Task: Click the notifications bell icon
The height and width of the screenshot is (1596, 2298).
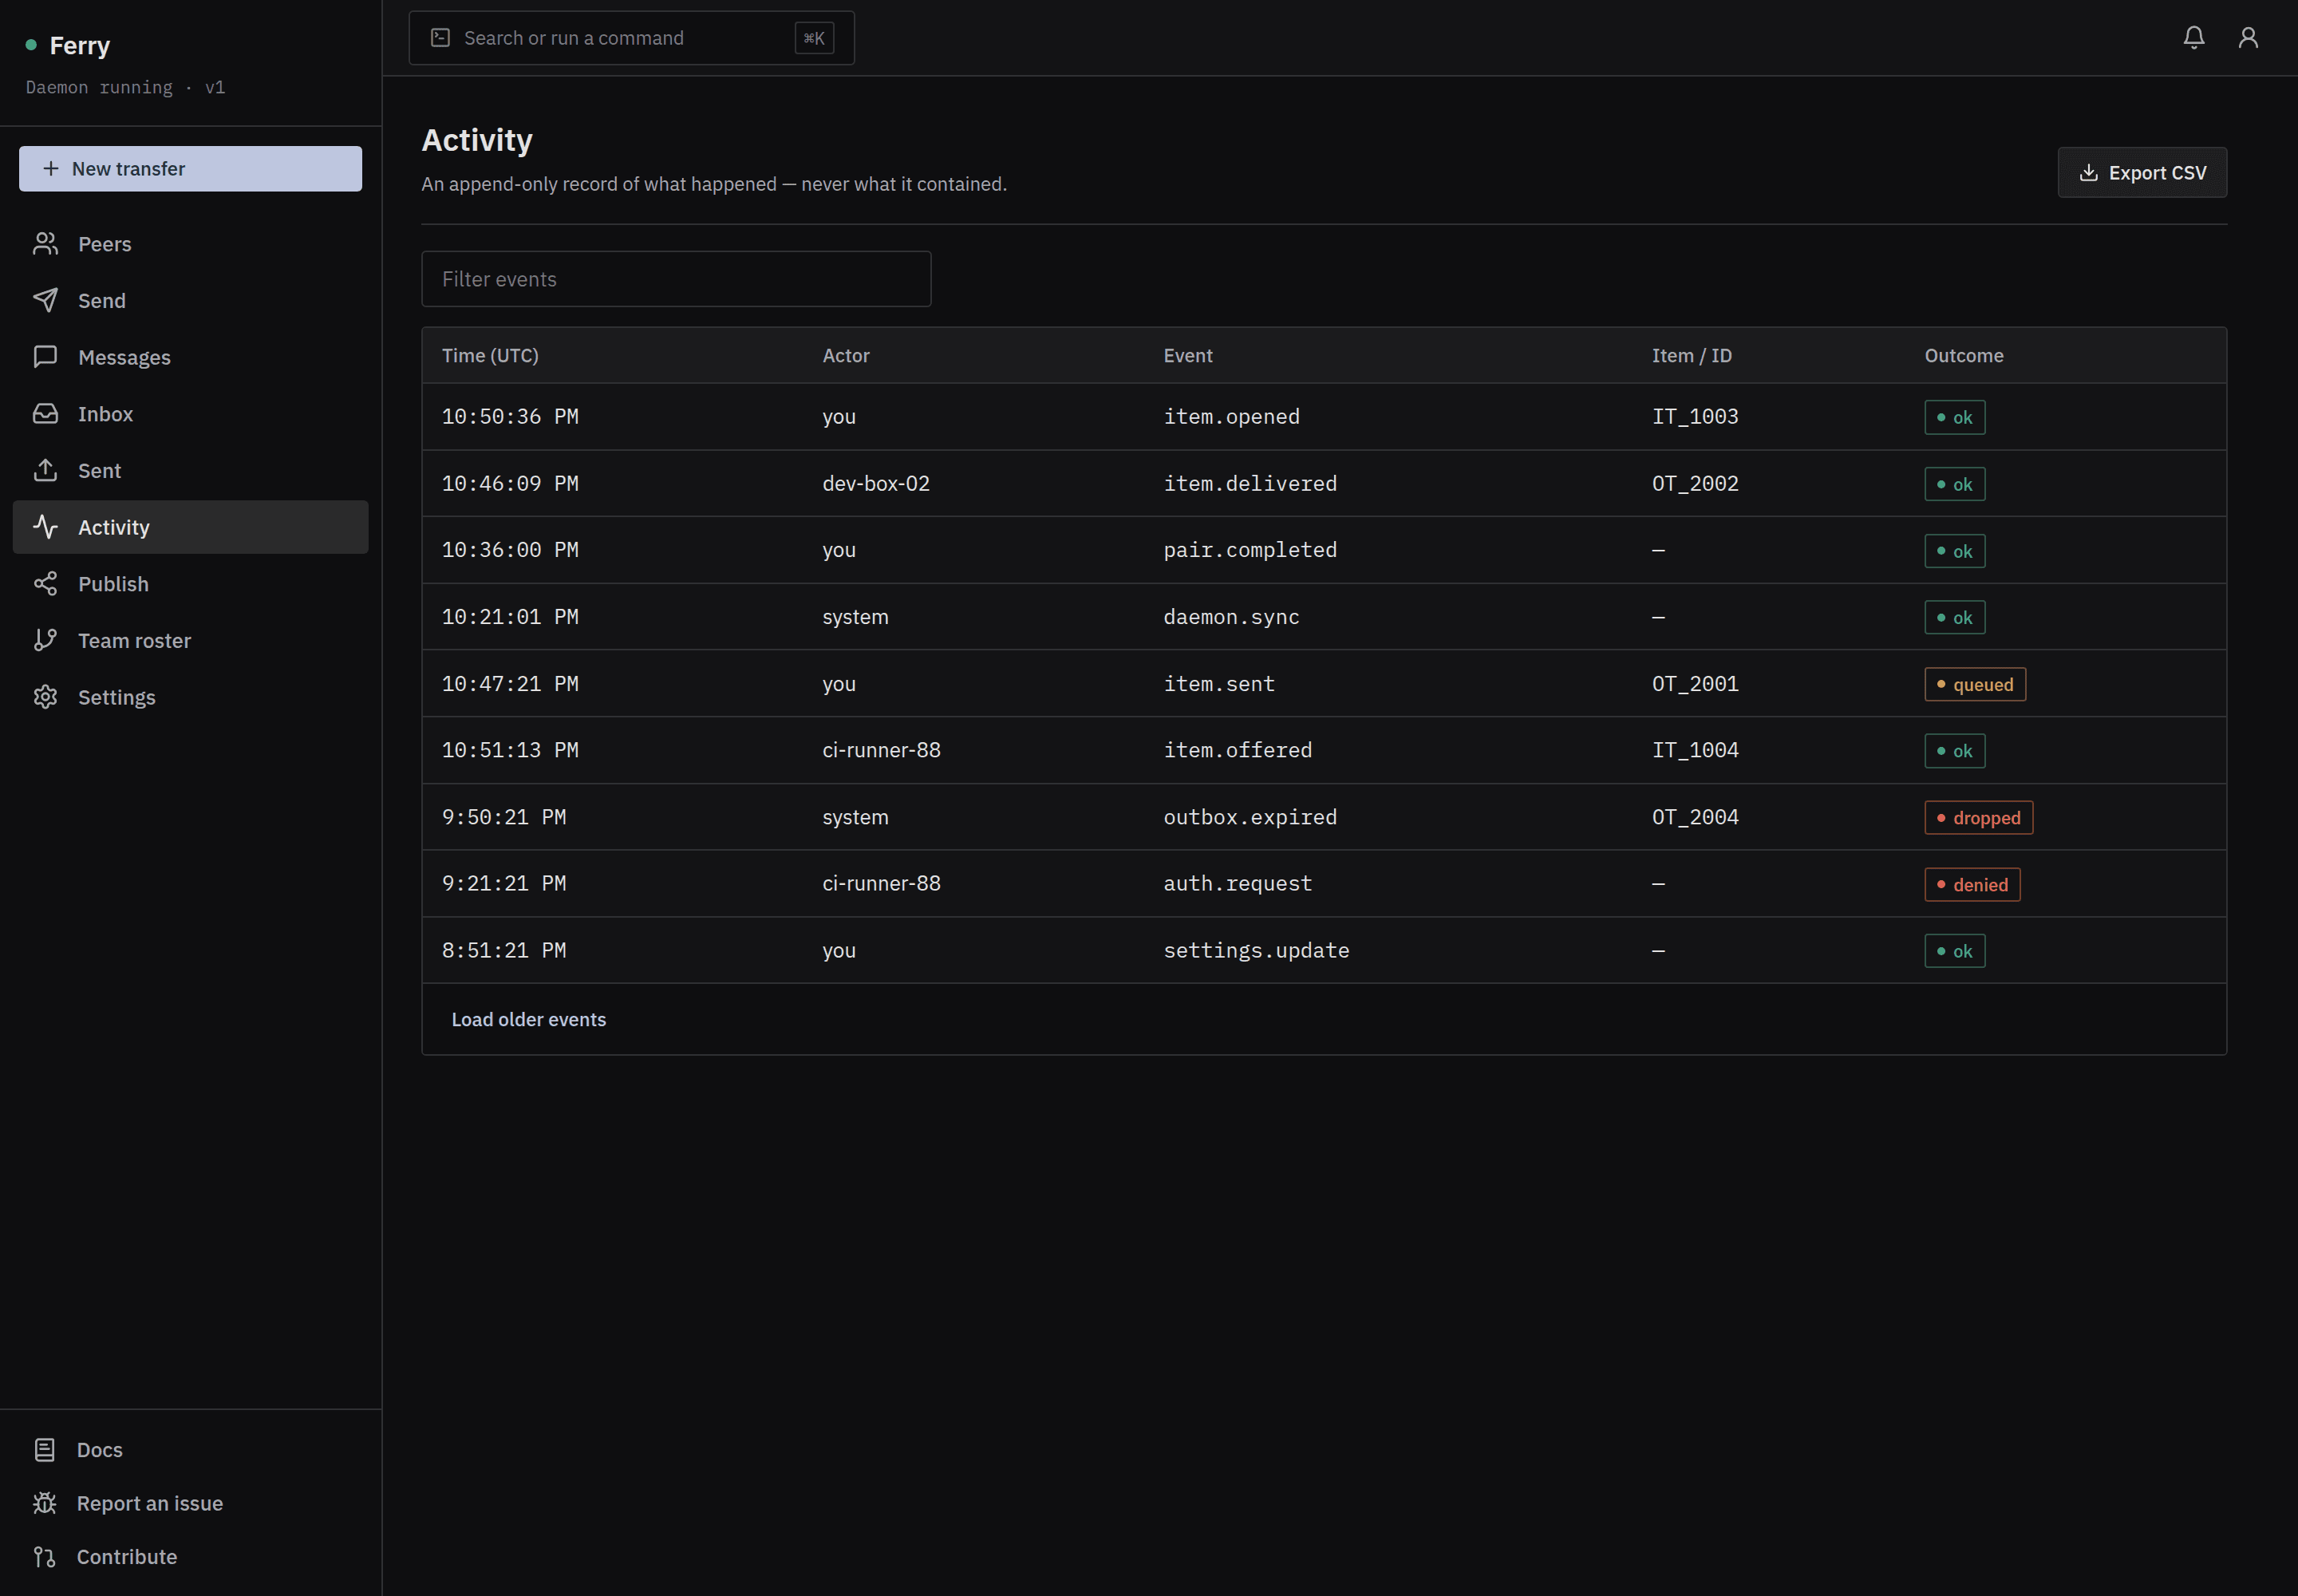Action: (x=2193, y=38)
